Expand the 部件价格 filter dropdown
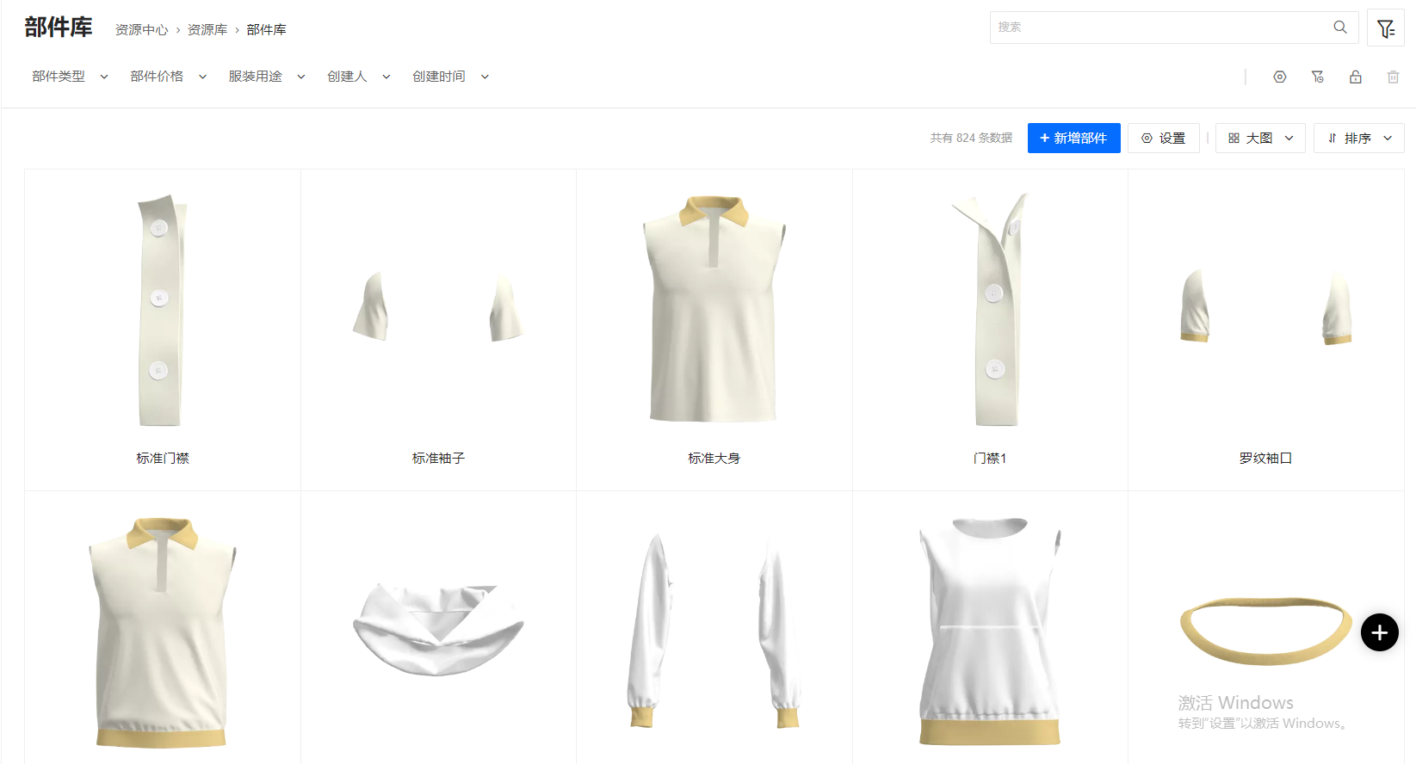 coord(169,77)
